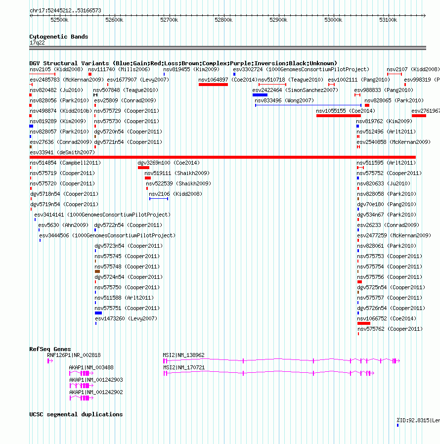Select variant esv3414141 label
This screenshot has width=440, height=444.
102,215
